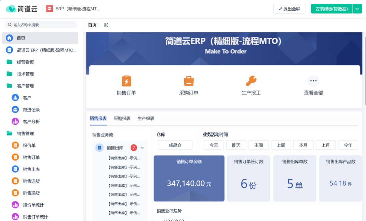Screen dimensions: 366x221
Task: Switch to 销售报表 tab
Action: (x=98, y=118)
